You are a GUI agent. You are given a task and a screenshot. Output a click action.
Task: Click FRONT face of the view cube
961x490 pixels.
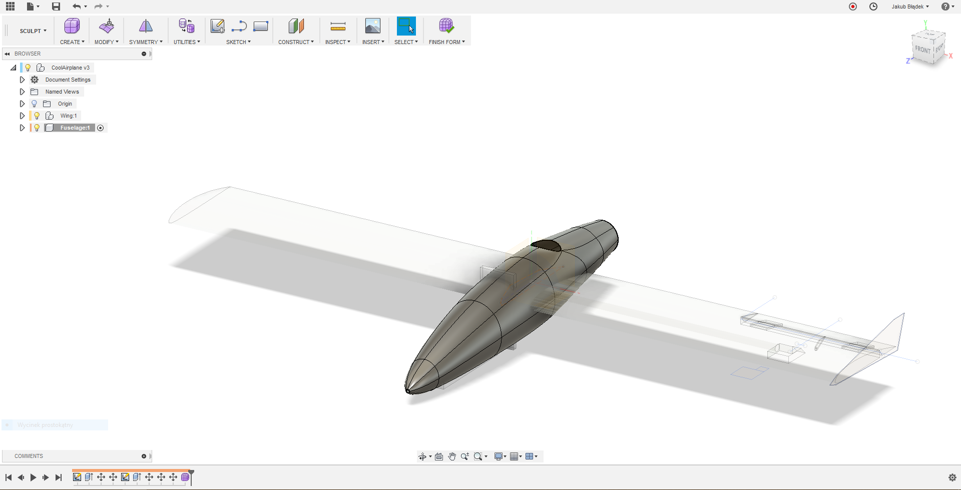pyautogui.click(x=922, y=50)
